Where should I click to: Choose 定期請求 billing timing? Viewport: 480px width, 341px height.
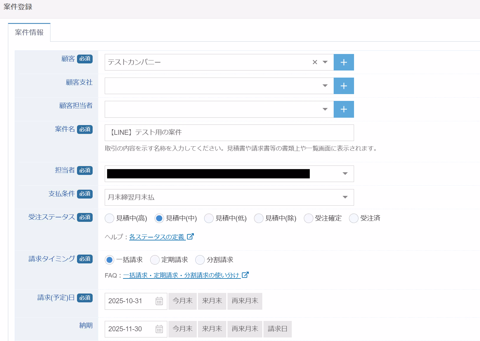[x=155, y=260]
